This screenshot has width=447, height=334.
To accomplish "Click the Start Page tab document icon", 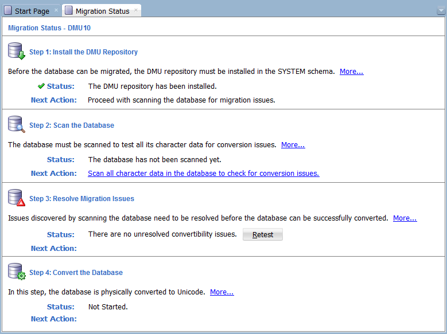I will click(8, 11).
